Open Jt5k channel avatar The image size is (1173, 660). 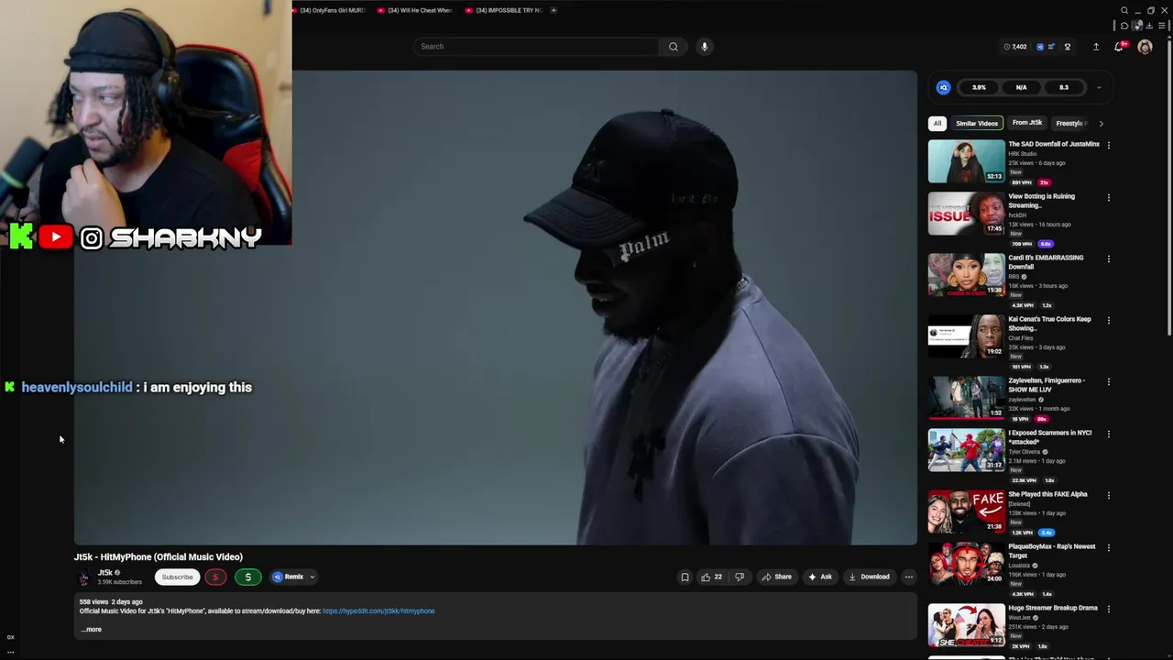coord(83,577)
